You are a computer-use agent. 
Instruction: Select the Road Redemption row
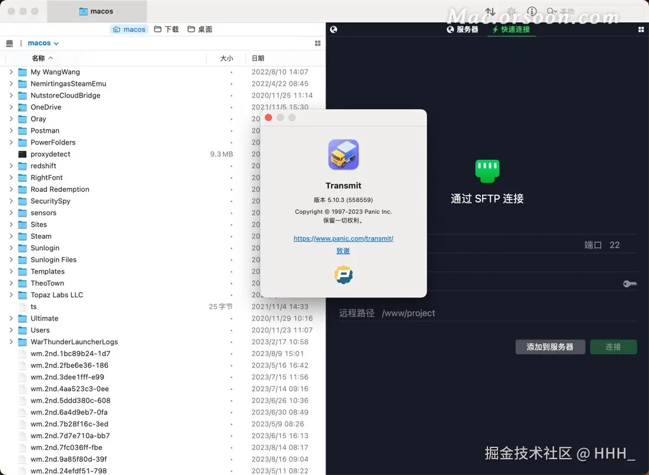(163, 190)
